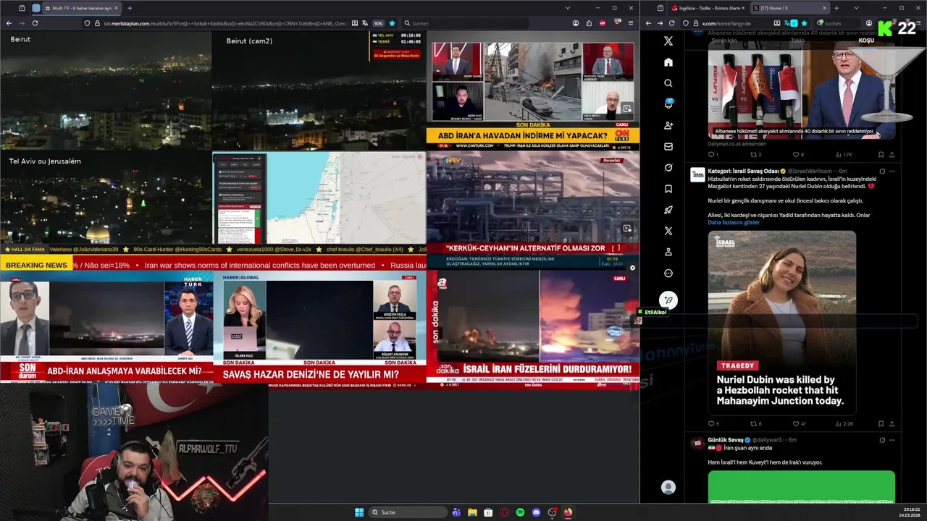Viewport: 927px width, 521px height.
Task: Reply to the Nuriel Dubin post
Action: pos(713,424)
